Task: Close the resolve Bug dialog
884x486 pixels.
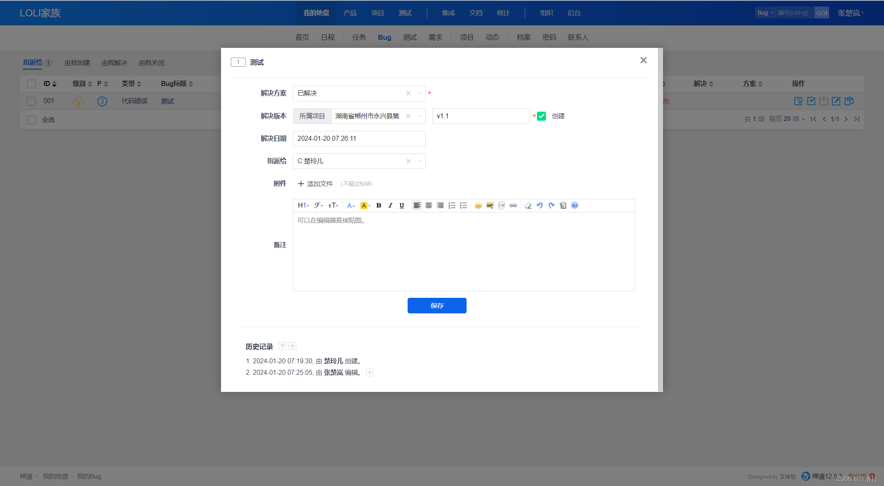Action: click(643, 60)
